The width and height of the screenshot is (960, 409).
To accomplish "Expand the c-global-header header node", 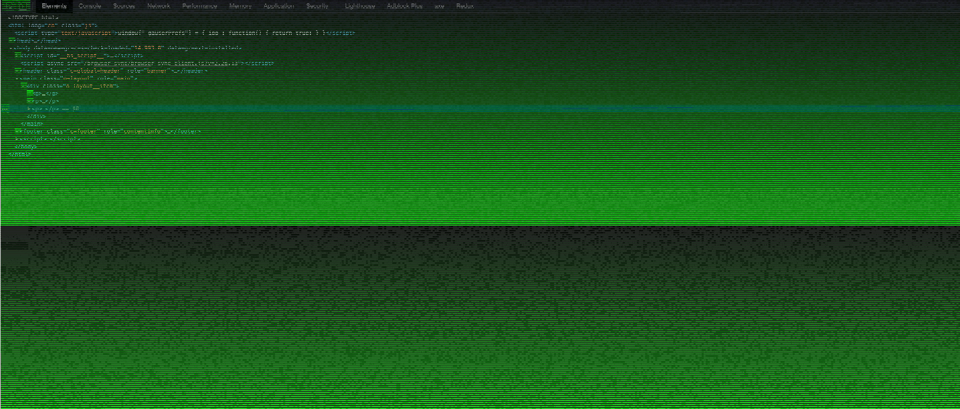I will point(17,71).
